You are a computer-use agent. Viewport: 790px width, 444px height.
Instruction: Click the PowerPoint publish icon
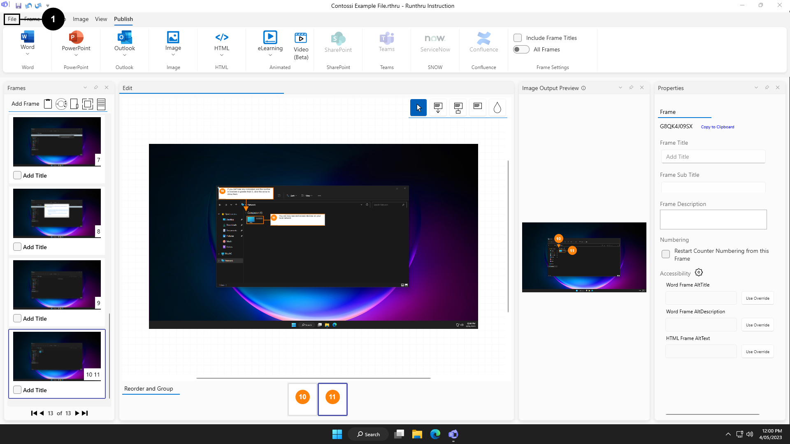(76, 37)
